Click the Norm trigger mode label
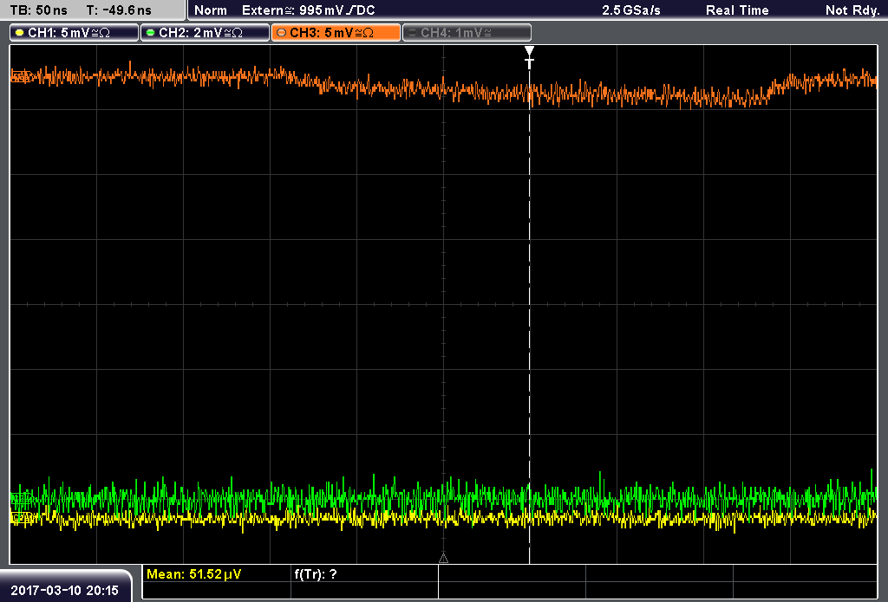 [211, 10]
